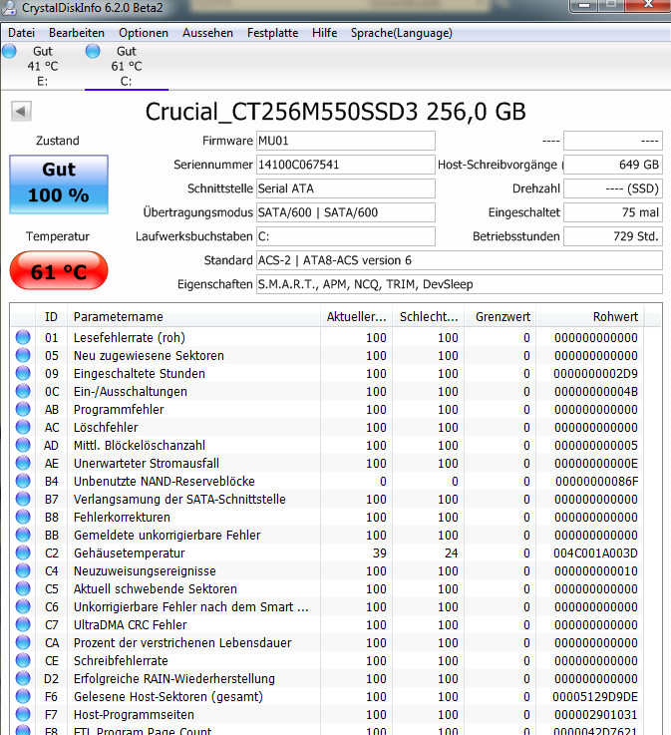Select raw value 004C001A003D of Gehäusetemperatur
Image resolution: width=671 pixels, height=735 pixels.
(x=595, y=553)
